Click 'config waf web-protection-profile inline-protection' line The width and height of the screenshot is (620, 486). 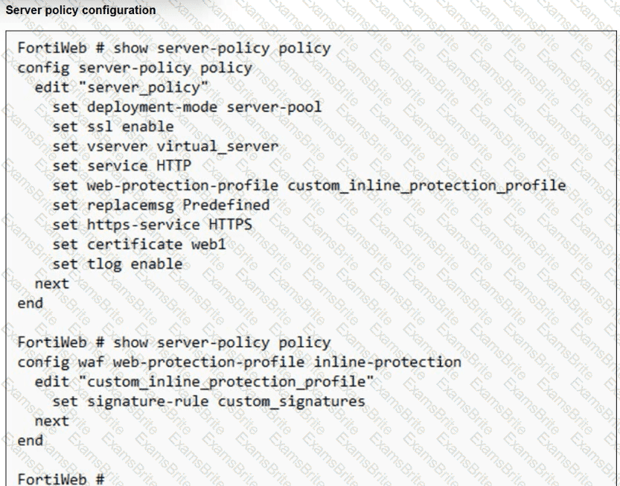tap(239, 362)
